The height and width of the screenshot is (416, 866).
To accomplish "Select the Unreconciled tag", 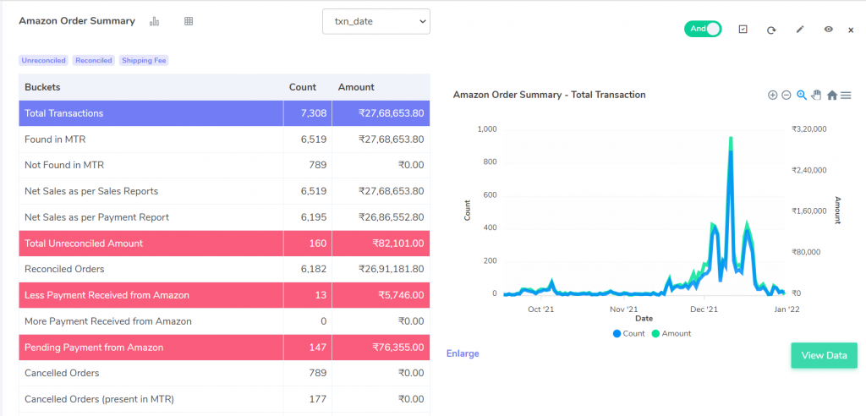I will click(x=44, y=60).
